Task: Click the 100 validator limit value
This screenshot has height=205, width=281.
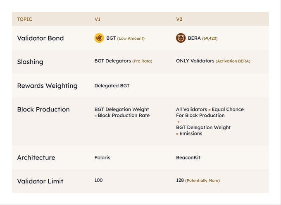Action: pos(98,180)
